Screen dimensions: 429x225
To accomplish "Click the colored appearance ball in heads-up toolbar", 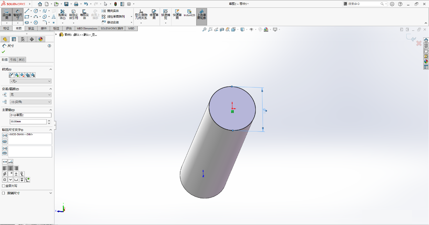I will [x=266, y=30].
